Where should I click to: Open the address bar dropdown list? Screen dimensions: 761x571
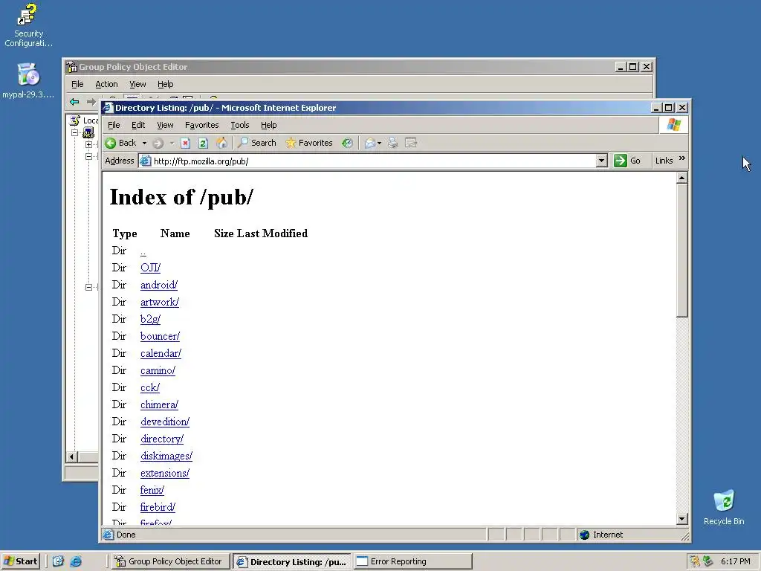coord(601,161)
